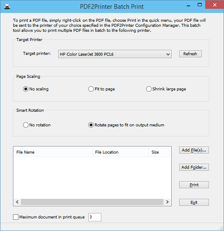Click the print queue maximum number field

(95, 217)
